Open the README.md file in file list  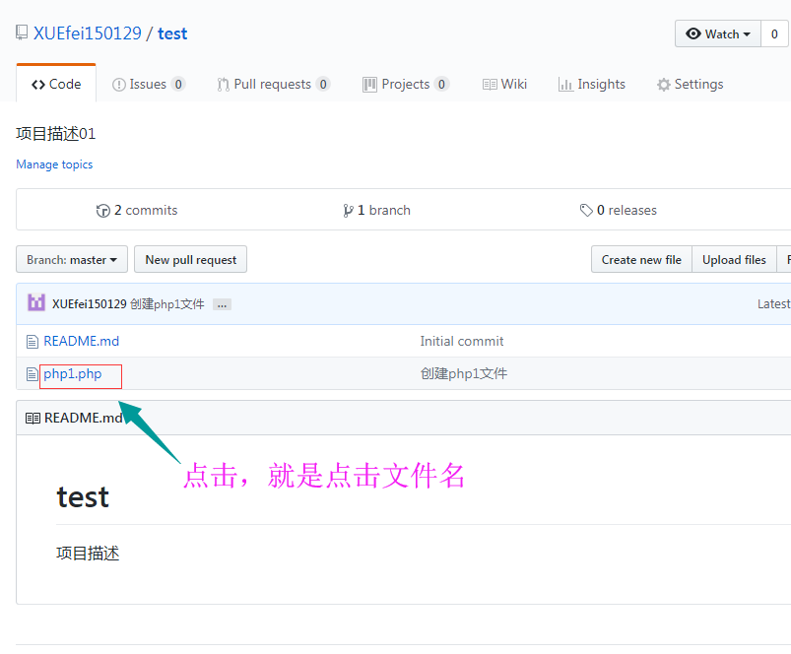tap(81, 342)
